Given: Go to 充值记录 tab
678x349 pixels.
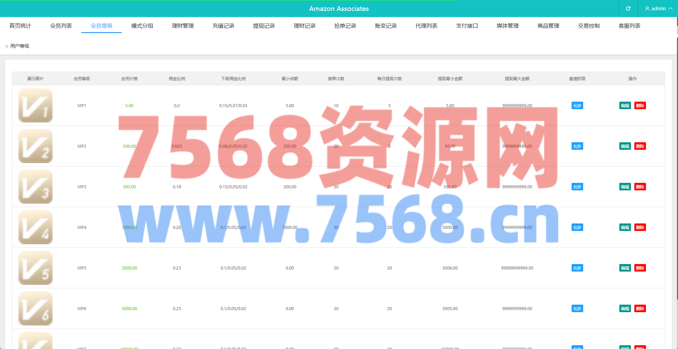Looking at the screenshot, I should tap(223, 26).
